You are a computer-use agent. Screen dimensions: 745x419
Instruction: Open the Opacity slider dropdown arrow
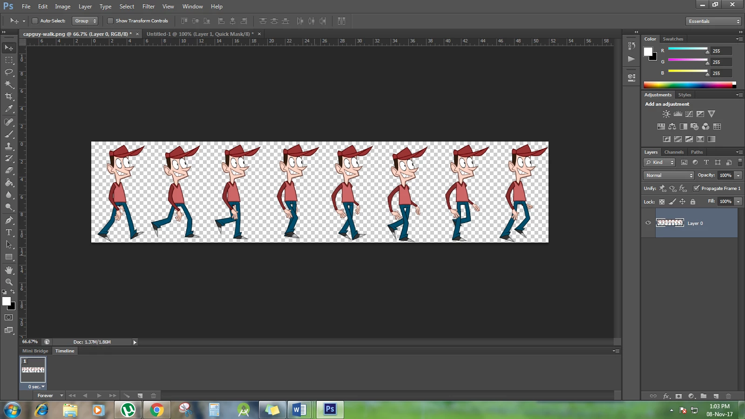click(x=738, y=176)
